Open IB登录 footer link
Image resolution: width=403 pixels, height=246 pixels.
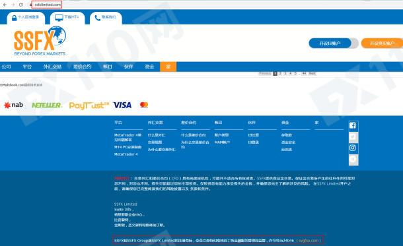click(254, 142)
